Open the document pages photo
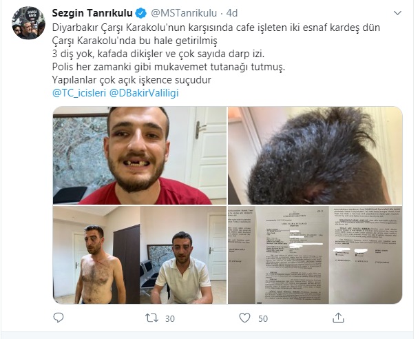420x339 pixels. 315,255
